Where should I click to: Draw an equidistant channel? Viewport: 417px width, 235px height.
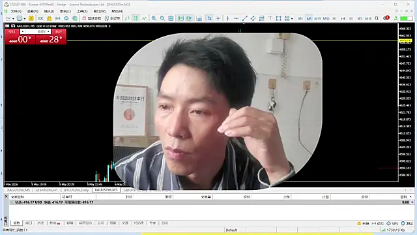pyautogui.click(x=253, y=18)
